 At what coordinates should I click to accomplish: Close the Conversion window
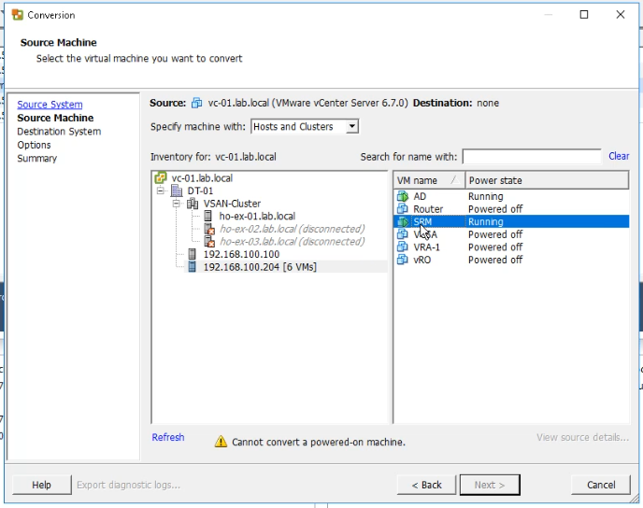(621, 15)
